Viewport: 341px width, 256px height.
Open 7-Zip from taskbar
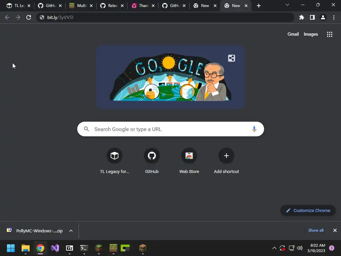70,248
